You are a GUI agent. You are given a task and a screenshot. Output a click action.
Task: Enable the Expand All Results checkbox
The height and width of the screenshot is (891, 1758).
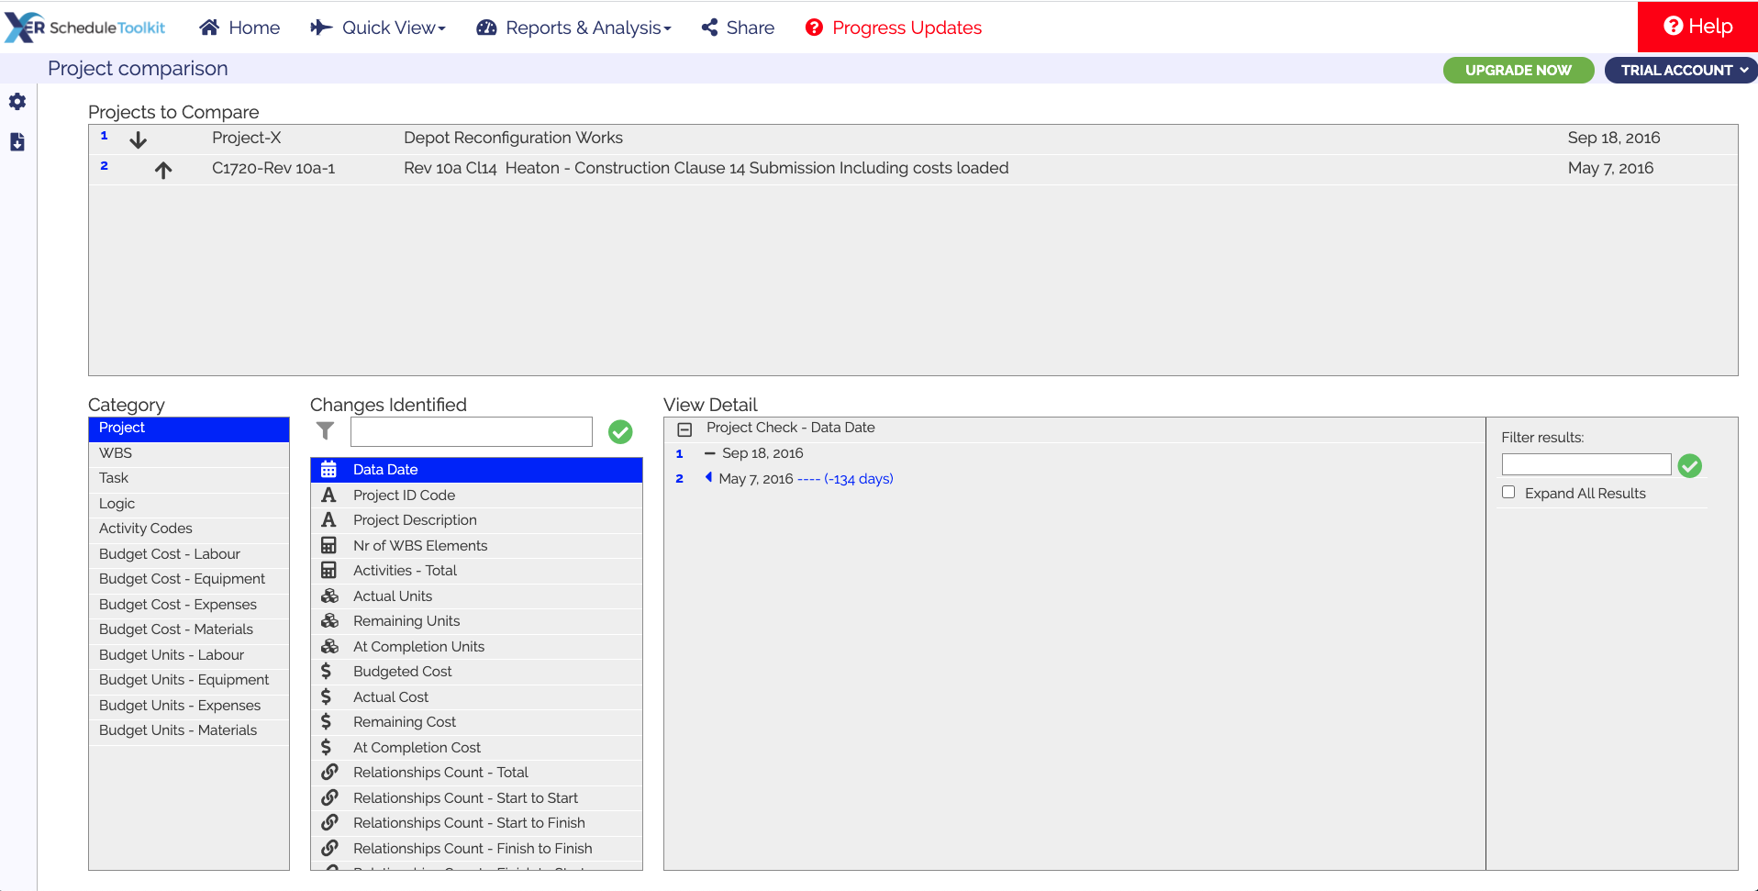[x=1508, y=492]
